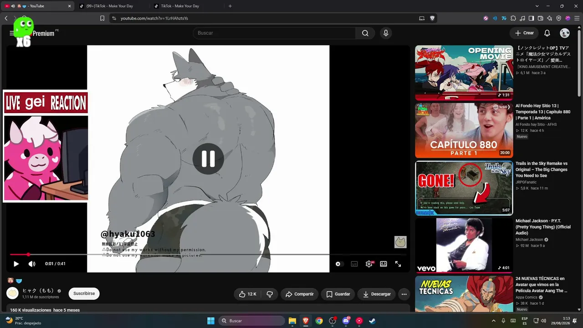Open the tab search dropdown chevron
Viewport: 583px width, 328px height.
pos(537,6)
